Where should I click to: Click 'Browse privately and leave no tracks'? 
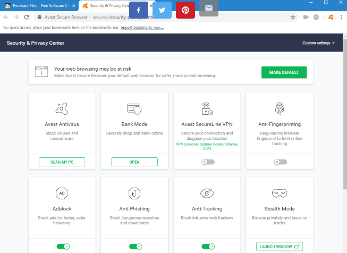280,220
